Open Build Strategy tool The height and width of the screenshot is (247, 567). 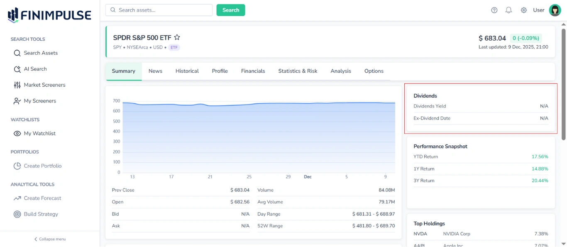click(41, 214)
